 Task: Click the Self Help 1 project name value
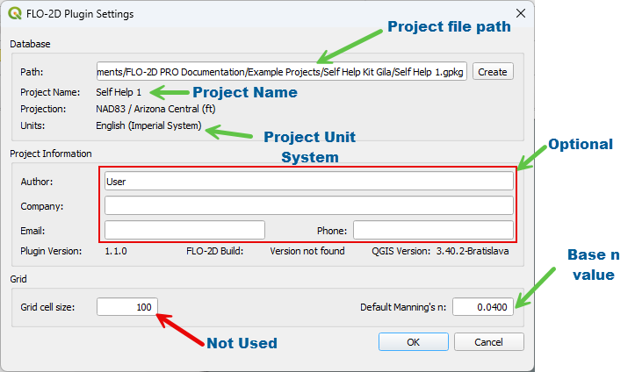pos(119,92)
